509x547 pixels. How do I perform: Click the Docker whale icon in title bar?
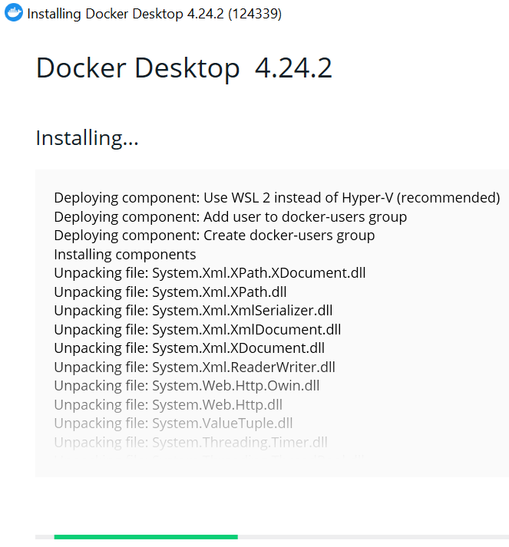(x=14, y=12)
